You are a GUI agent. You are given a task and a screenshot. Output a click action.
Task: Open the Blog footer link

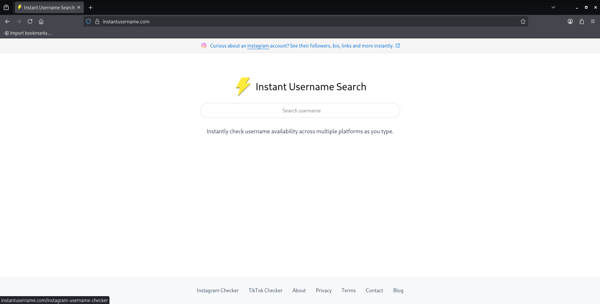[398, 291]
